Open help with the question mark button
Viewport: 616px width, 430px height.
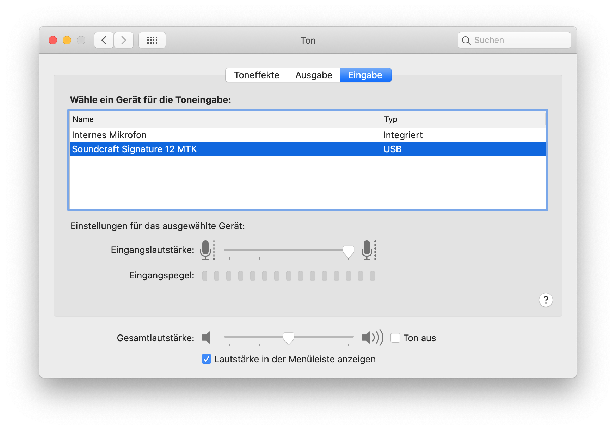546,300
